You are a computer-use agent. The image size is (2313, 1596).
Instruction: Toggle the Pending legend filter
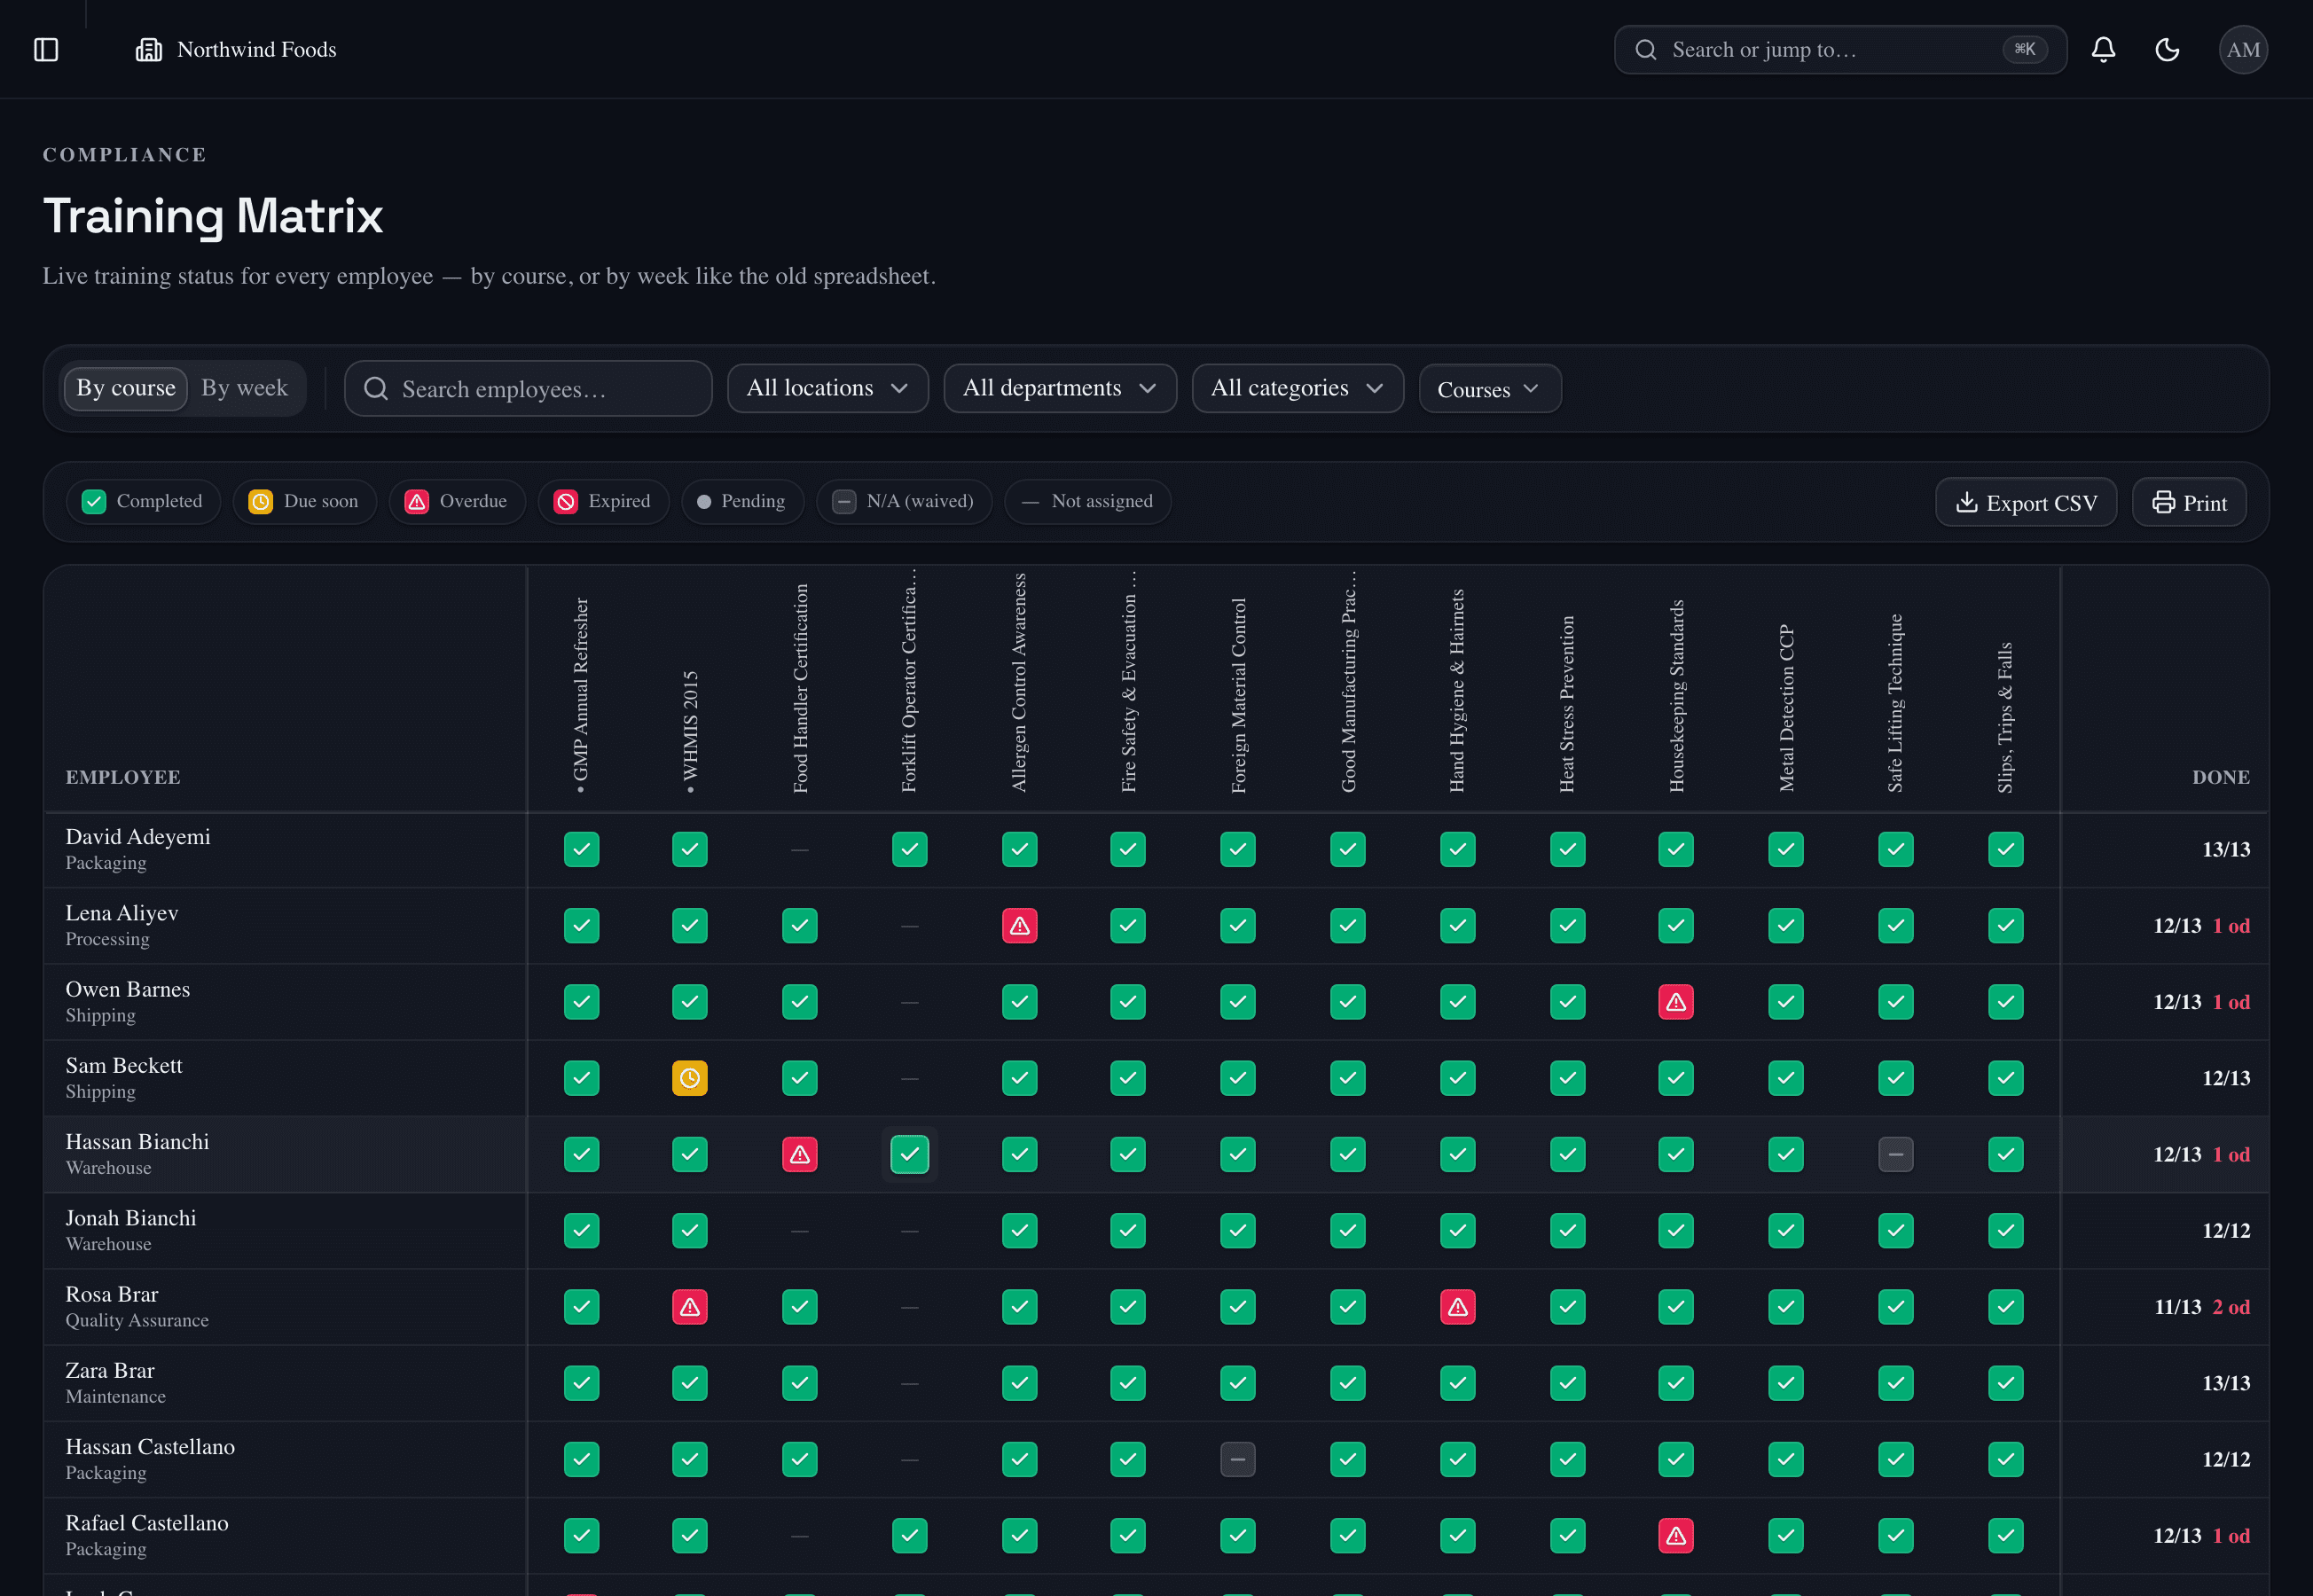(x=741, y=501)
